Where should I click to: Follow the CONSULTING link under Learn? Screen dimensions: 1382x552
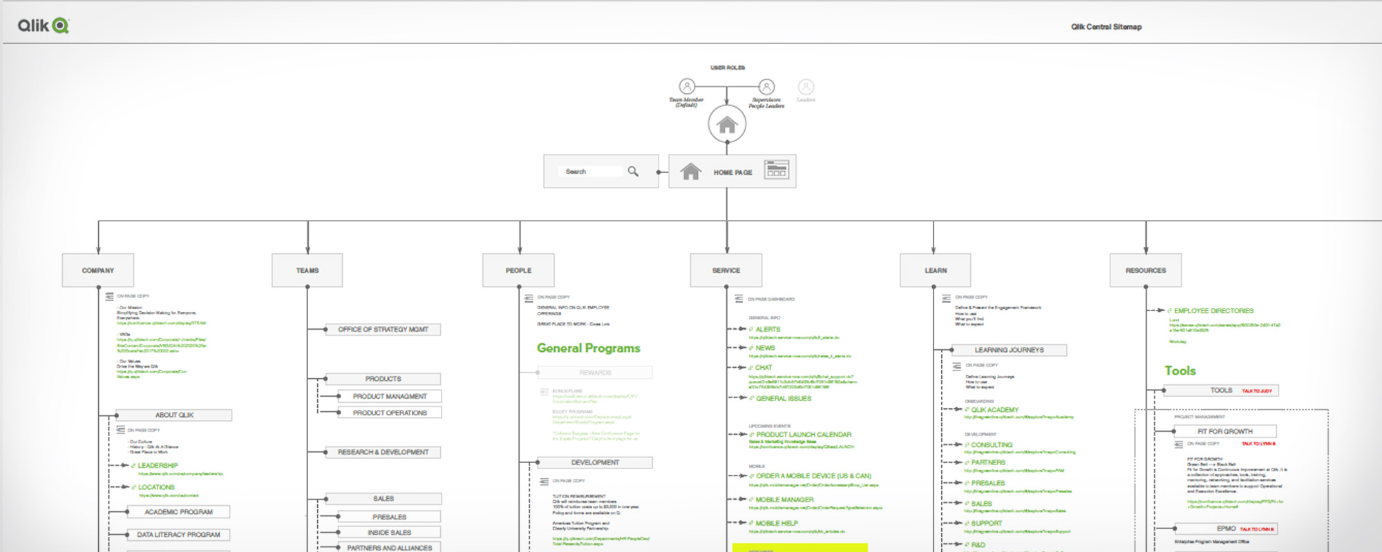[992, 445]
